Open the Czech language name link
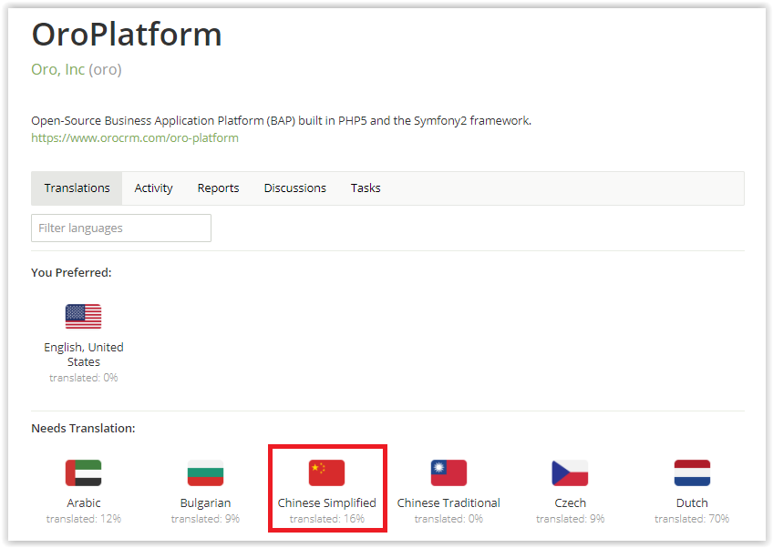 (x=570, y=502)
